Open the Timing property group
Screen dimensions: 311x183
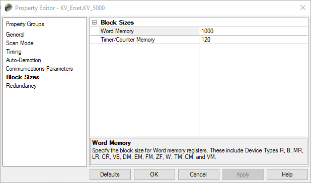pos(14,52)
